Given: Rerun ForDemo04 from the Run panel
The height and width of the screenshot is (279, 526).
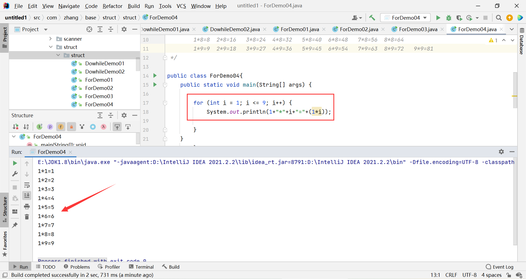Looking at the screenshot, I should pos(15,163).
